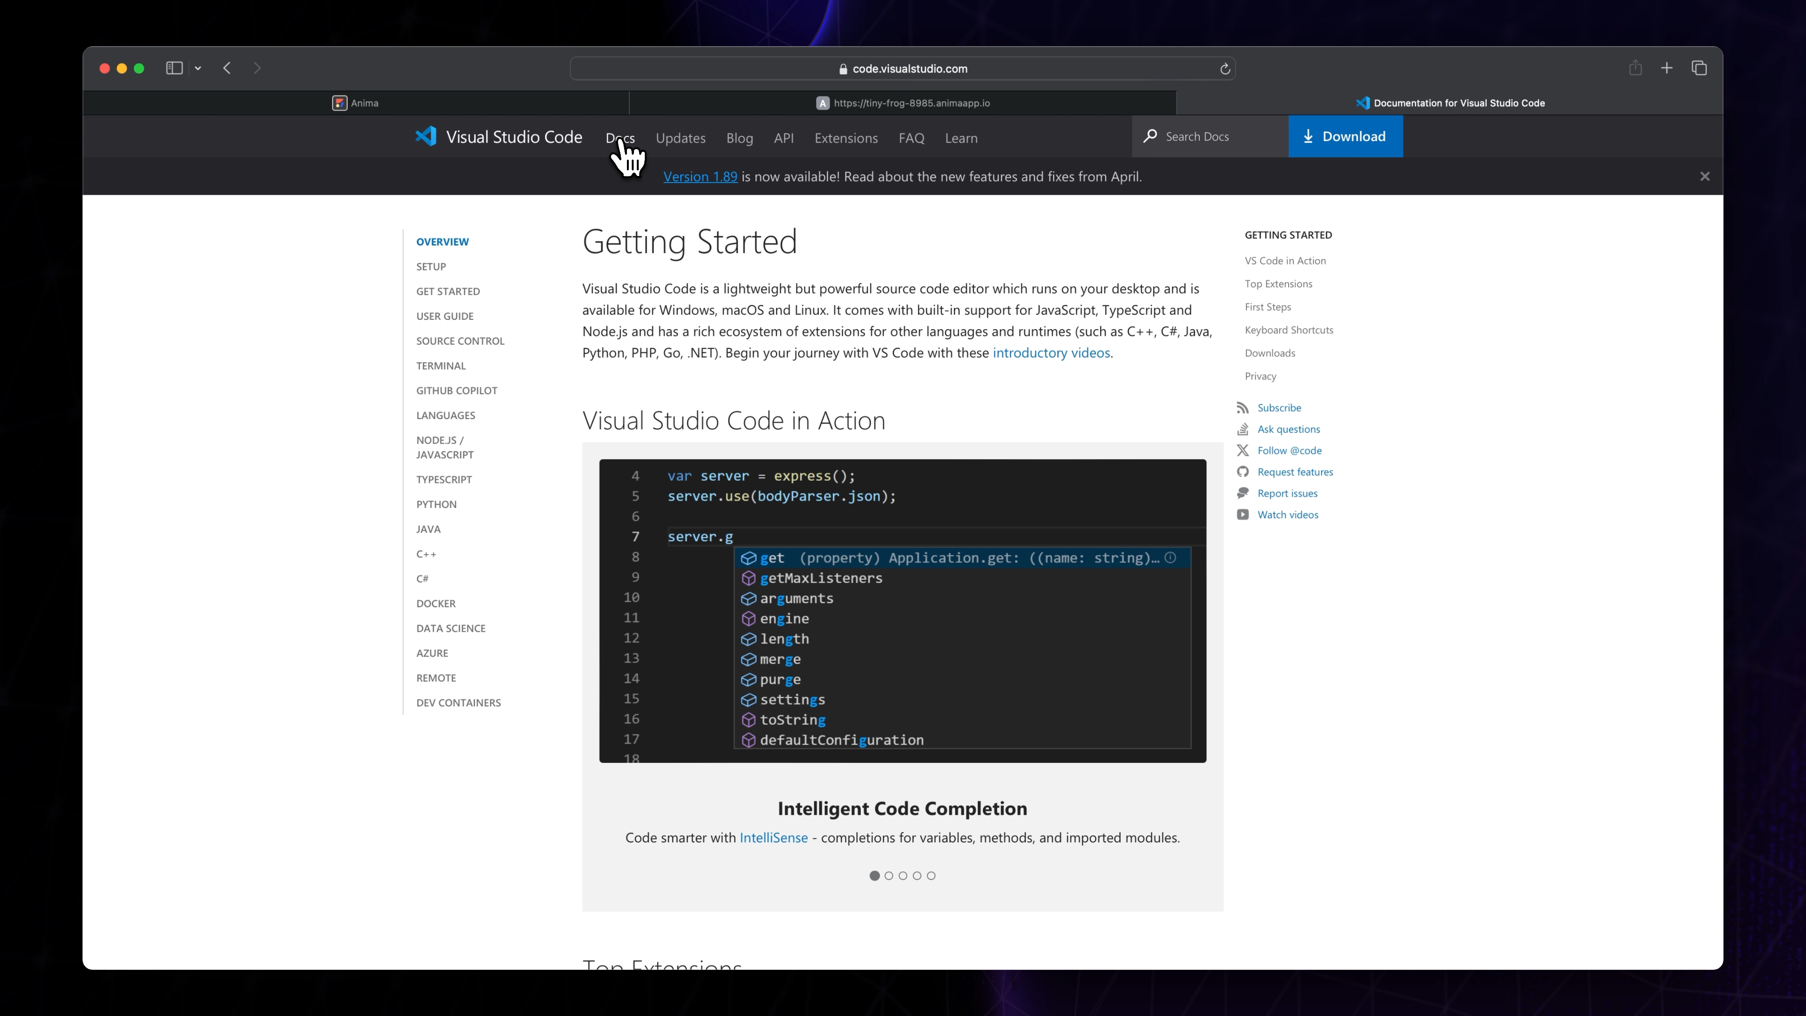Click the search magnifier icon in Search Docs
Image resolution: width=1806 pixels, height=1016 pixels.
tap(1150, 136)
